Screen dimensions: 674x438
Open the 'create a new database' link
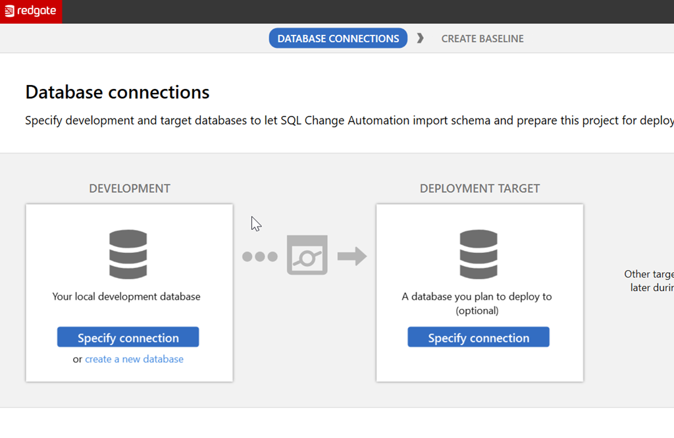(x=134, y=359)
